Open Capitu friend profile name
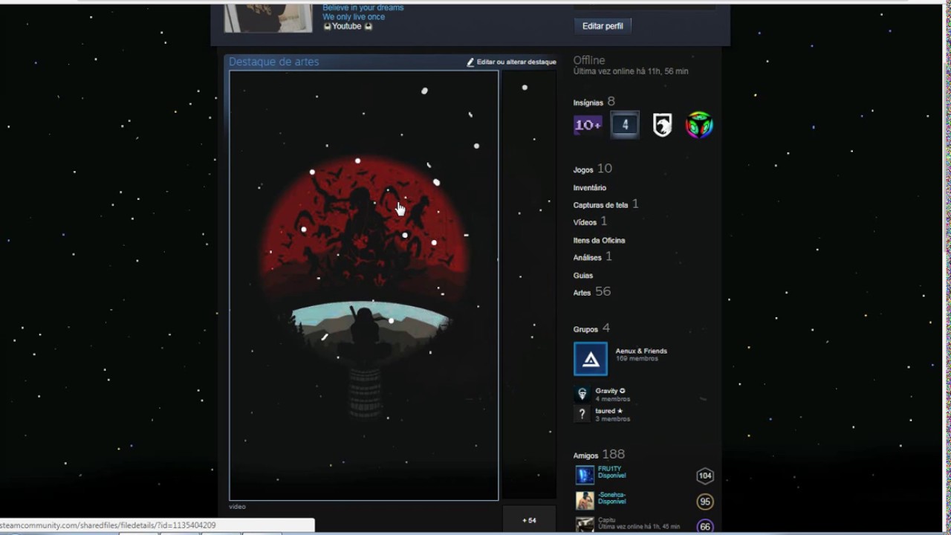The image size is (951, 535). [x=606, y=520]
